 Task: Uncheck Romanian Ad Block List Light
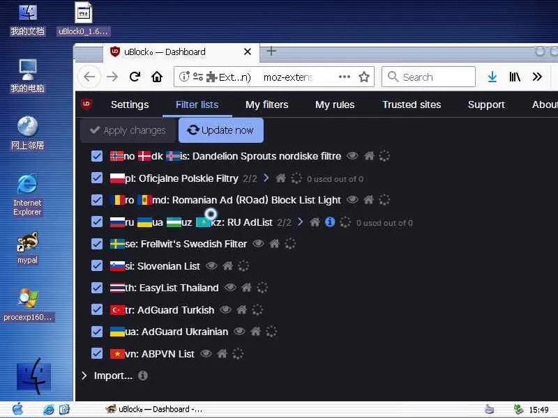(97, 200)
